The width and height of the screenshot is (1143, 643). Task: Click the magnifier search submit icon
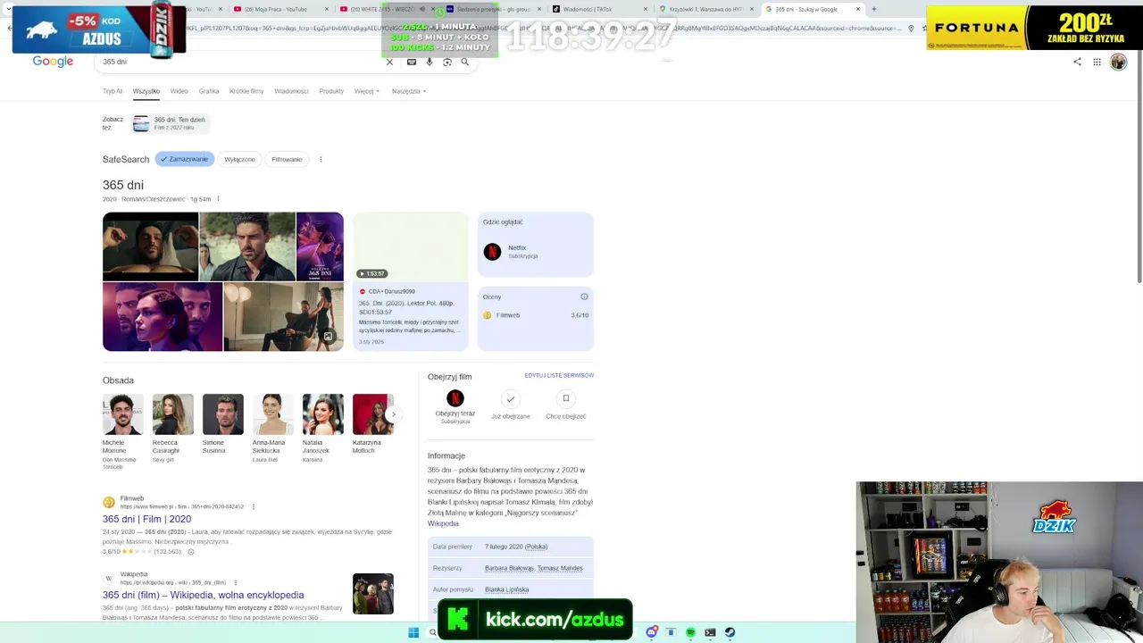(x=464, y=62)
